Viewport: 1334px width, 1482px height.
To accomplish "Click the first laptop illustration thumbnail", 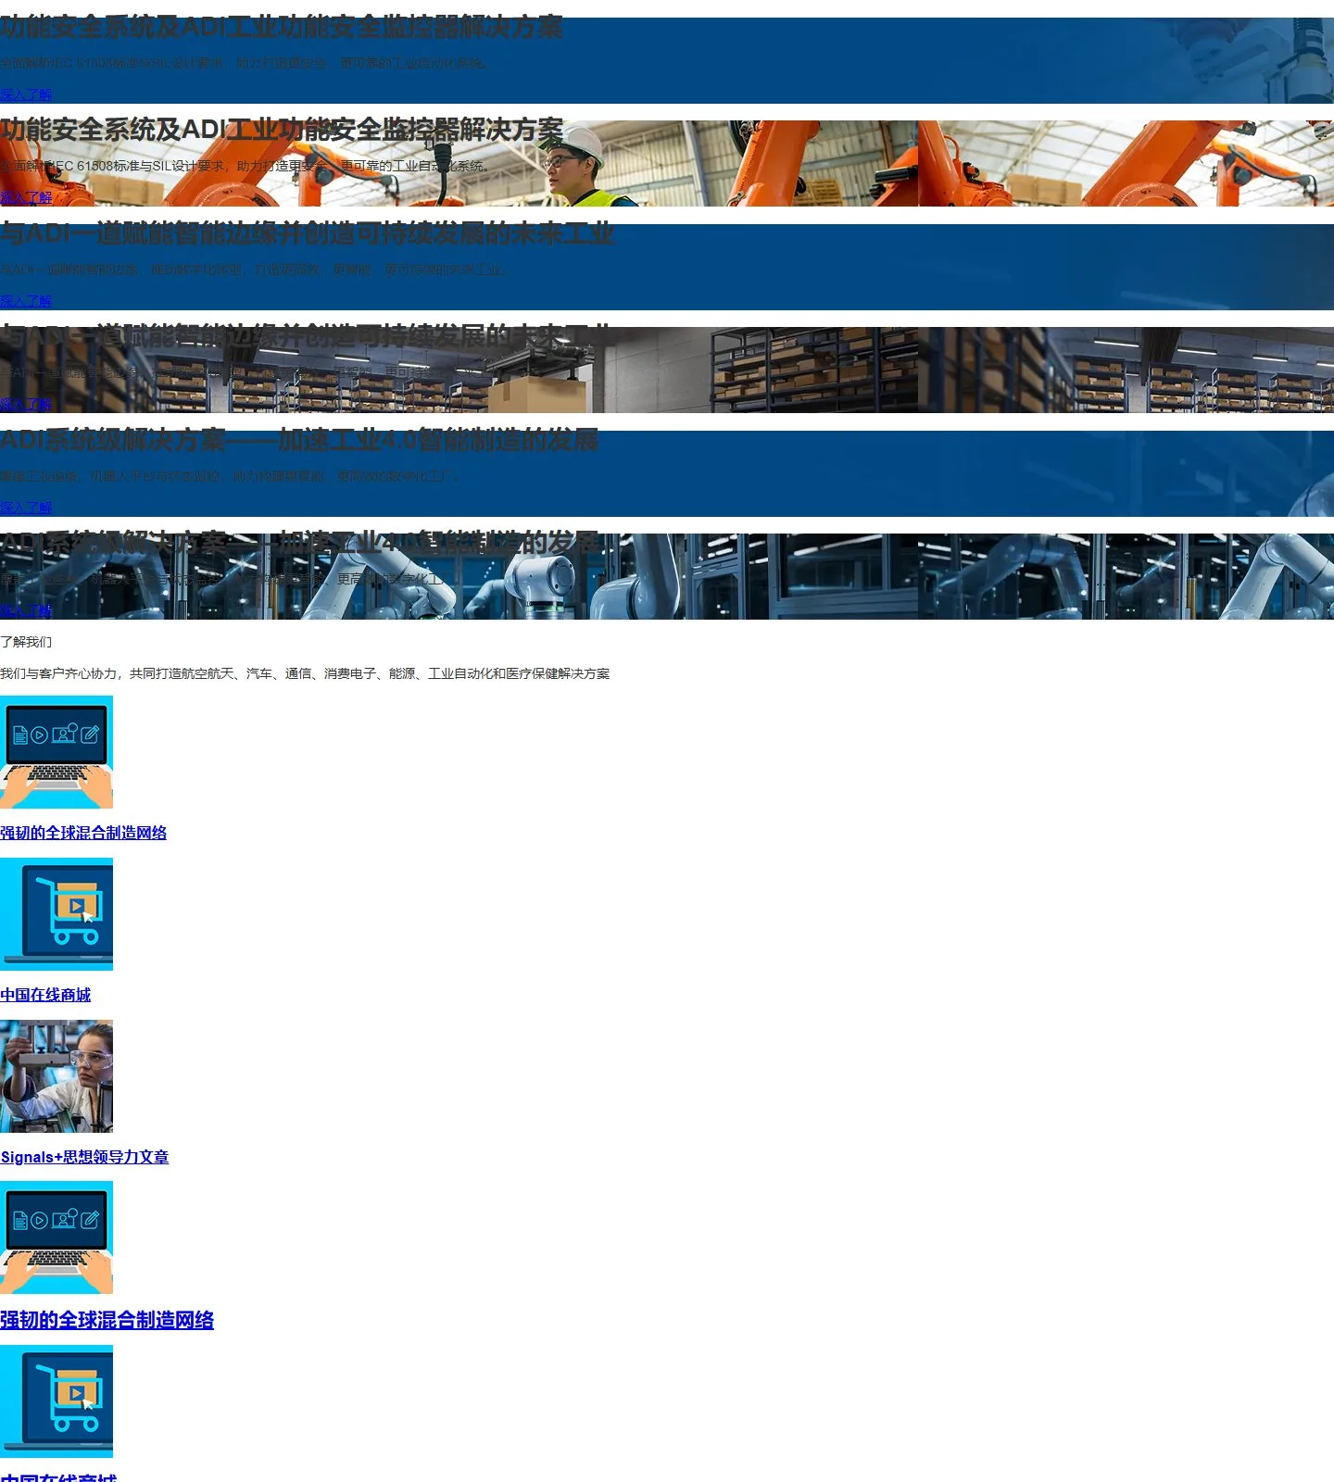I will [57, 752].
